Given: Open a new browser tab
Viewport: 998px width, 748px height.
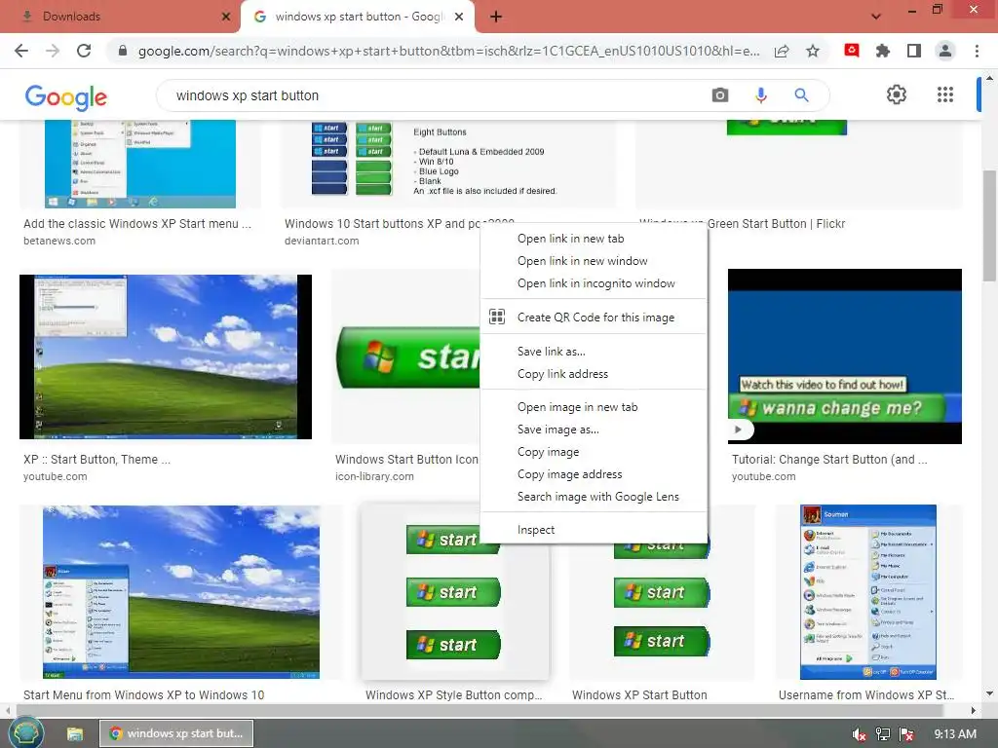Looking at the screenshot, I should pyautogui.click(x=496, y=17).
